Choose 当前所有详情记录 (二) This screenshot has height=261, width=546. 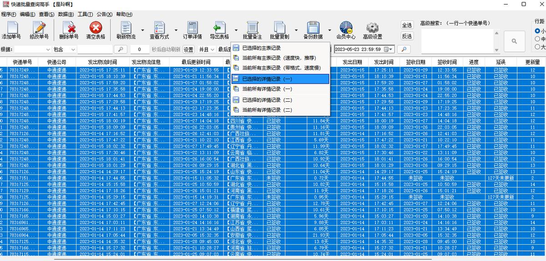(280, 110)
